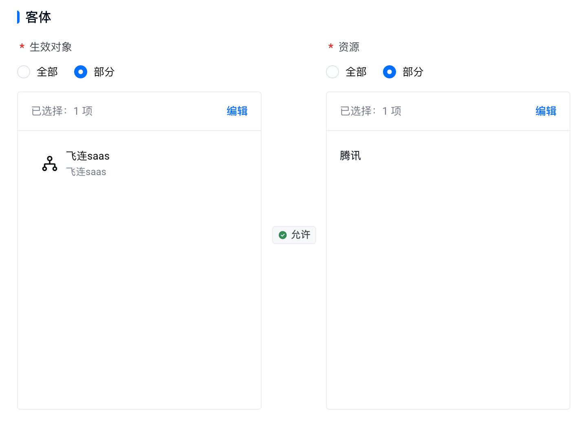Click the 腾讯 resource entry

click(350, 155)
